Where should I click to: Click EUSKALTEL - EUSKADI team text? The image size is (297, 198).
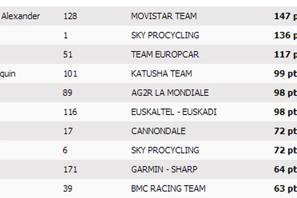coord(174,112)
